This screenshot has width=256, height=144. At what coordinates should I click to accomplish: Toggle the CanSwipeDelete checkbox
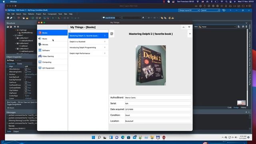tap(26, 88)
